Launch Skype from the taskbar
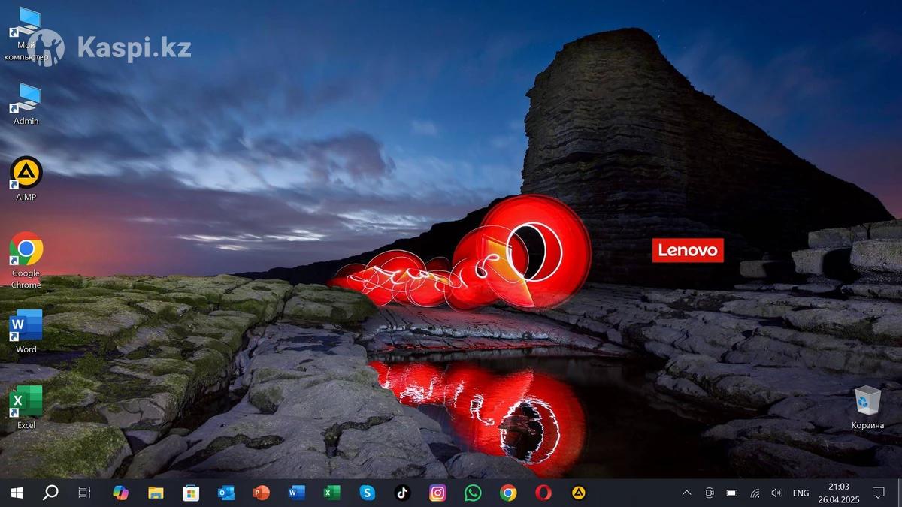The image size is (902, 507). tap(367, 493)
